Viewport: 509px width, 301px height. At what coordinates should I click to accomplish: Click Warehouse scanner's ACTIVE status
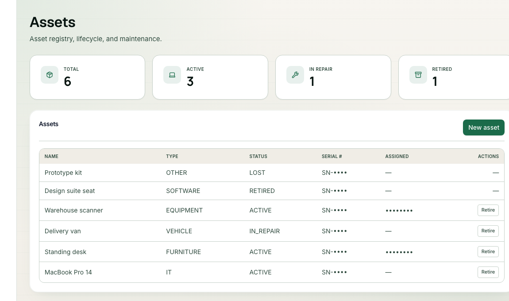260,210
